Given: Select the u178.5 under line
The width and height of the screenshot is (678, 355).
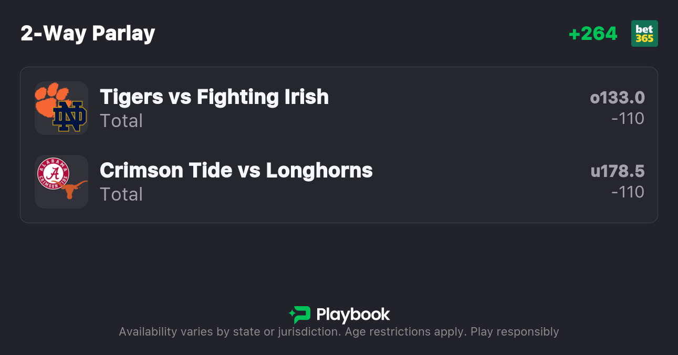Looking at the screenshot, I should click(x=617, y=171).
